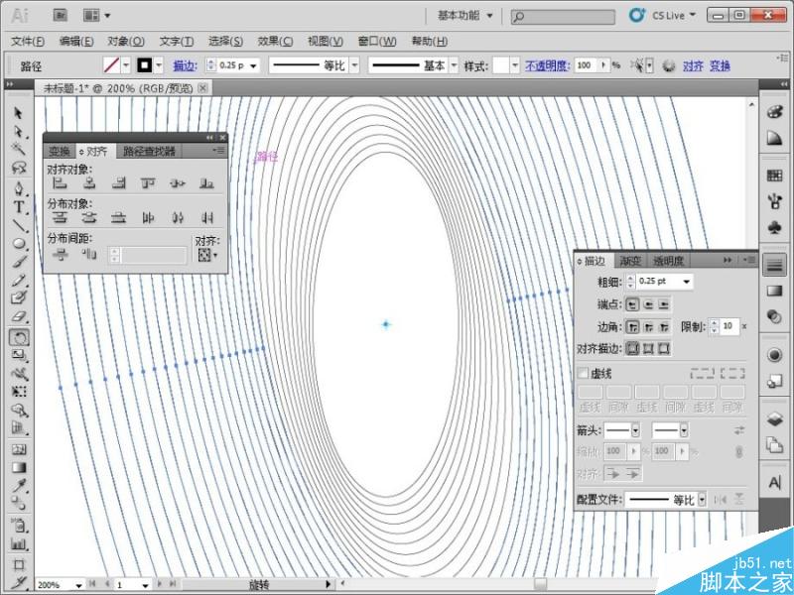The width and height of the screenshot is (794, 595).
Task: Open the profile 等比 dropdown in Stroke panel
Action: click(x=702, y=500)
